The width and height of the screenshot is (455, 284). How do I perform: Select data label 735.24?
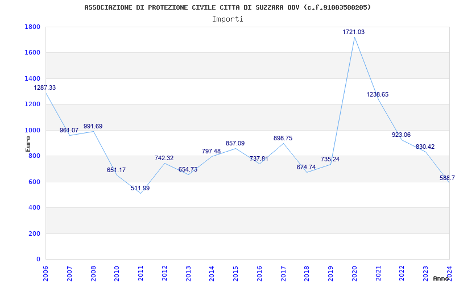click(330, 159)
